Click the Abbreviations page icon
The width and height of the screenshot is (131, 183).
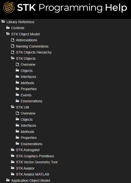click(12, 40)
